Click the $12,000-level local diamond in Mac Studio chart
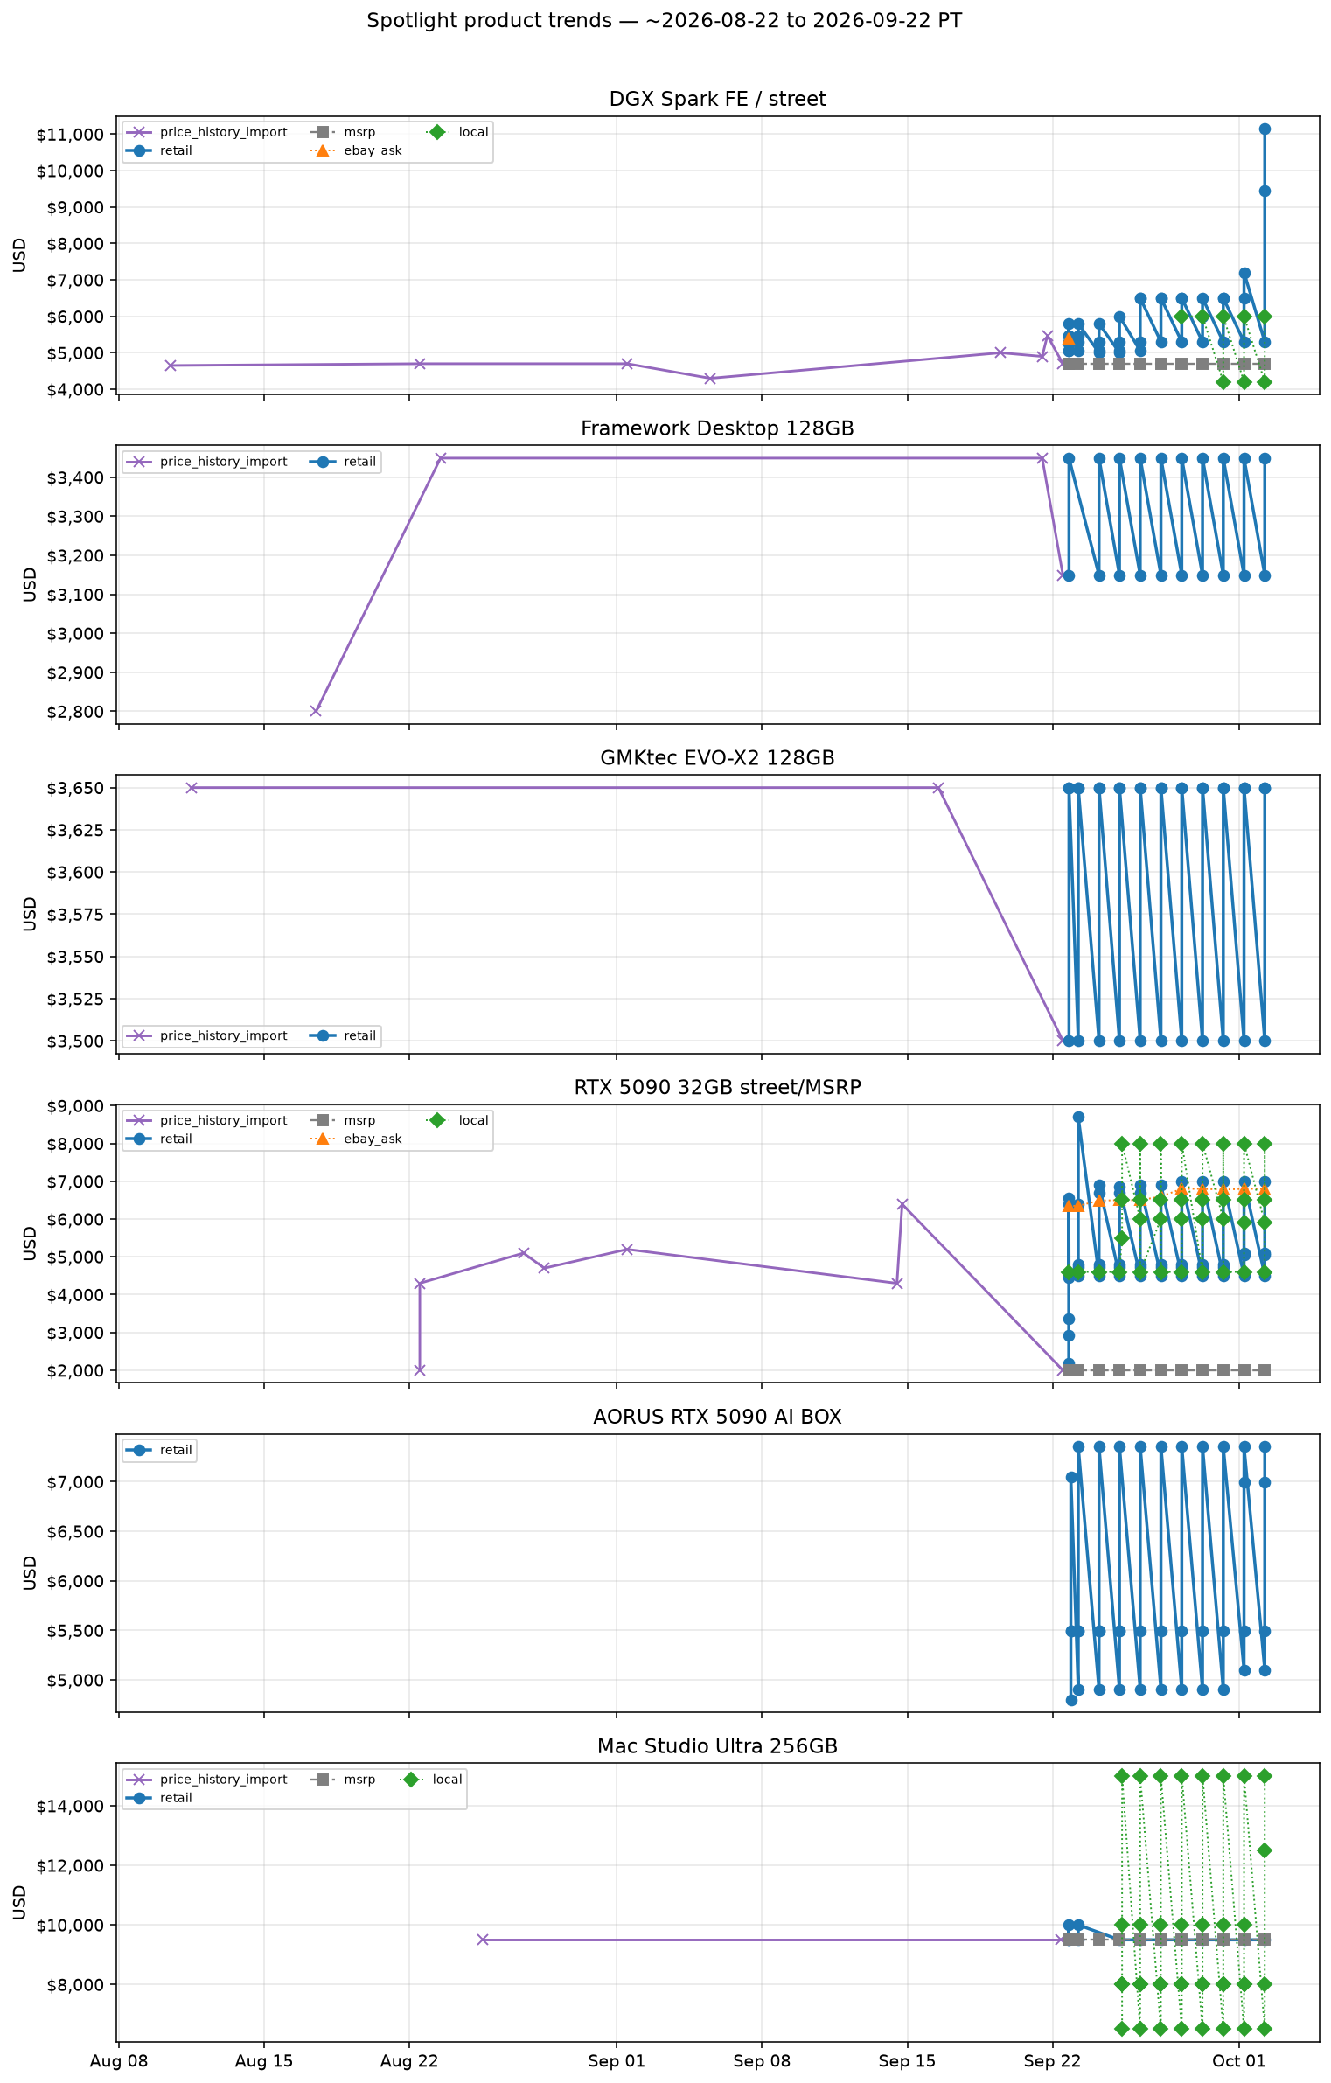The image size is (1331, 2083). pyautogui.click(x=1265, y=1851)
